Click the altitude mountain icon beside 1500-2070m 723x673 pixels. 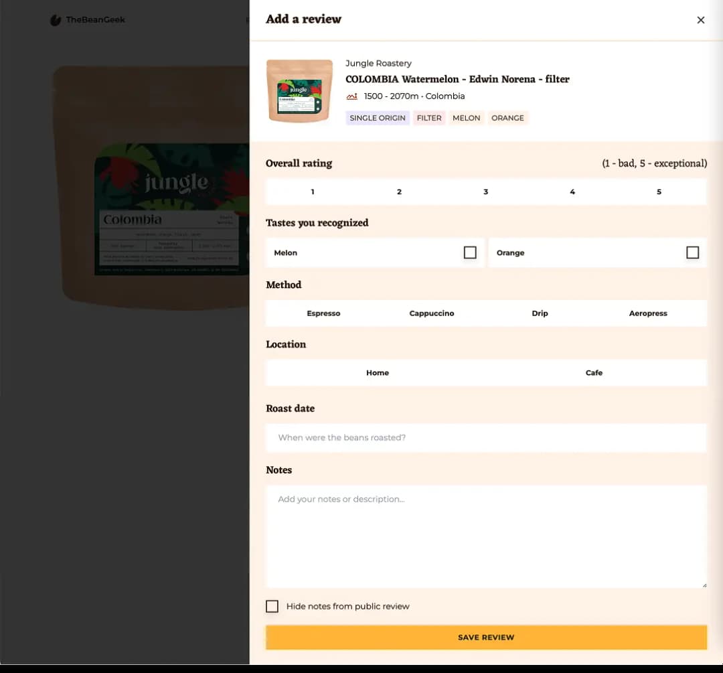(351, 96)
